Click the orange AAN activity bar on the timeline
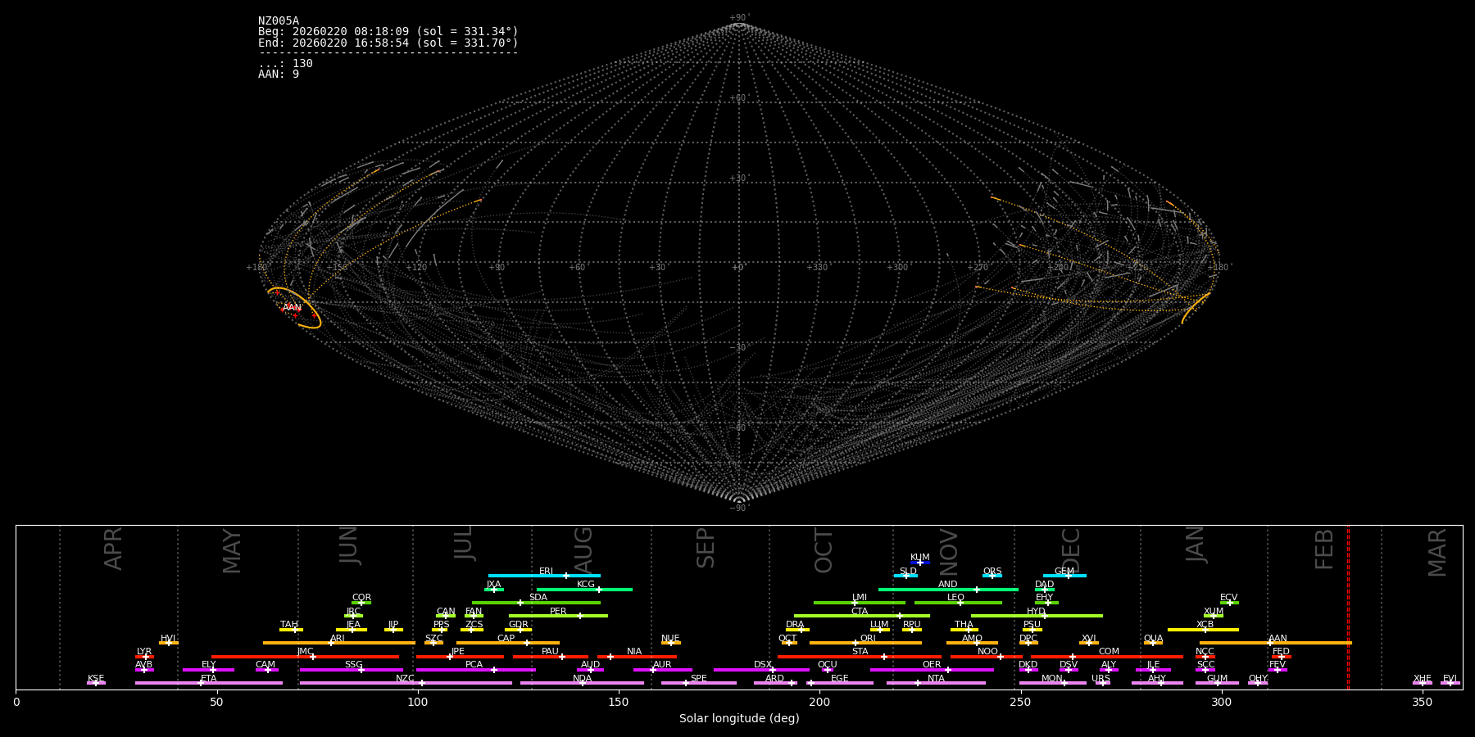Image resolution: width=1475 pixels, height=737 pixels. tap(1276, 643)
